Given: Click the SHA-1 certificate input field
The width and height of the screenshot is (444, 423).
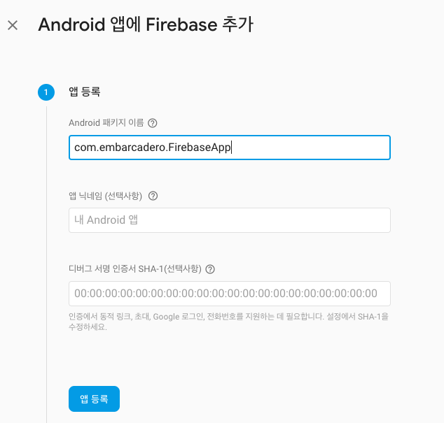Looking at the screenshot, I should coord(230,294).
